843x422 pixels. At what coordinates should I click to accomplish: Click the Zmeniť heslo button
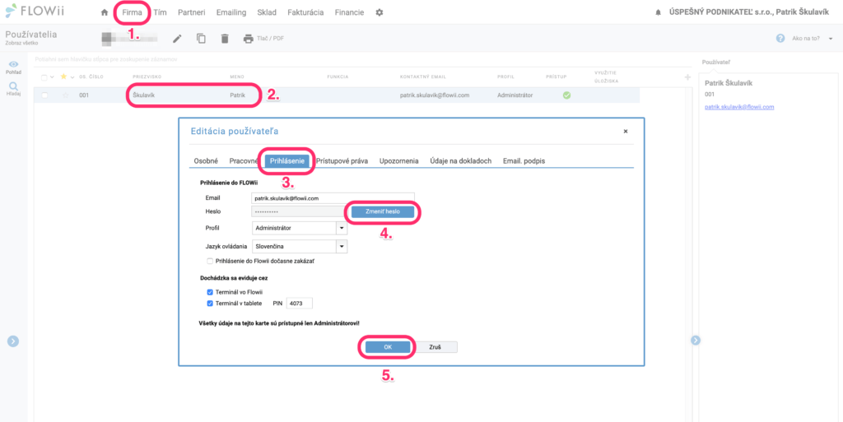tap(383, 212)
